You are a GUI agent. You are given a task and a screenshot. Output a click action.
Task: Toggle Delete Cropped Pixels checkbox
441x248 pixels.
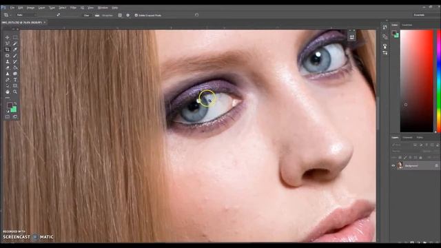coord(136,15)
